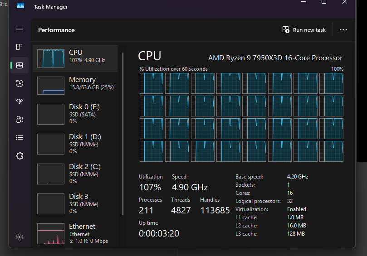Click the first logical processor graph
Screen dimensions: 367x256
point(152,83)
